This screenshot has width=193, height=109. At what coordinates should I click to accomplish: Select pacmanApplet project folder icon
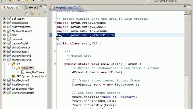(9, 43)
